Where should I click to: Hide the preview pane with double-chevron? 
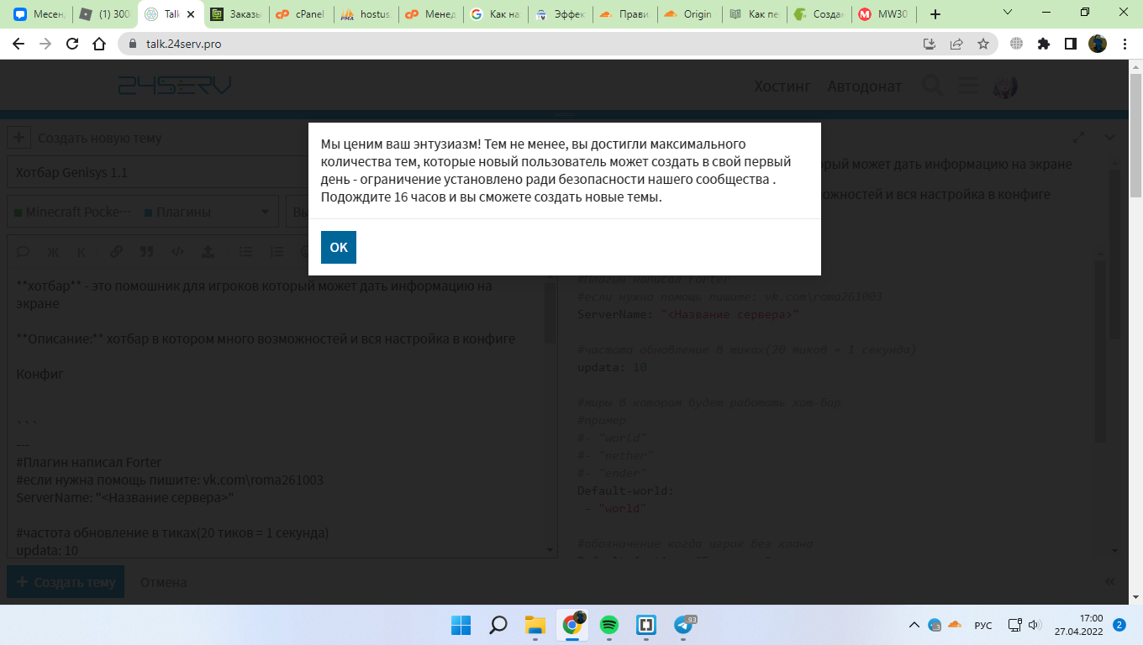[1109, 581]
